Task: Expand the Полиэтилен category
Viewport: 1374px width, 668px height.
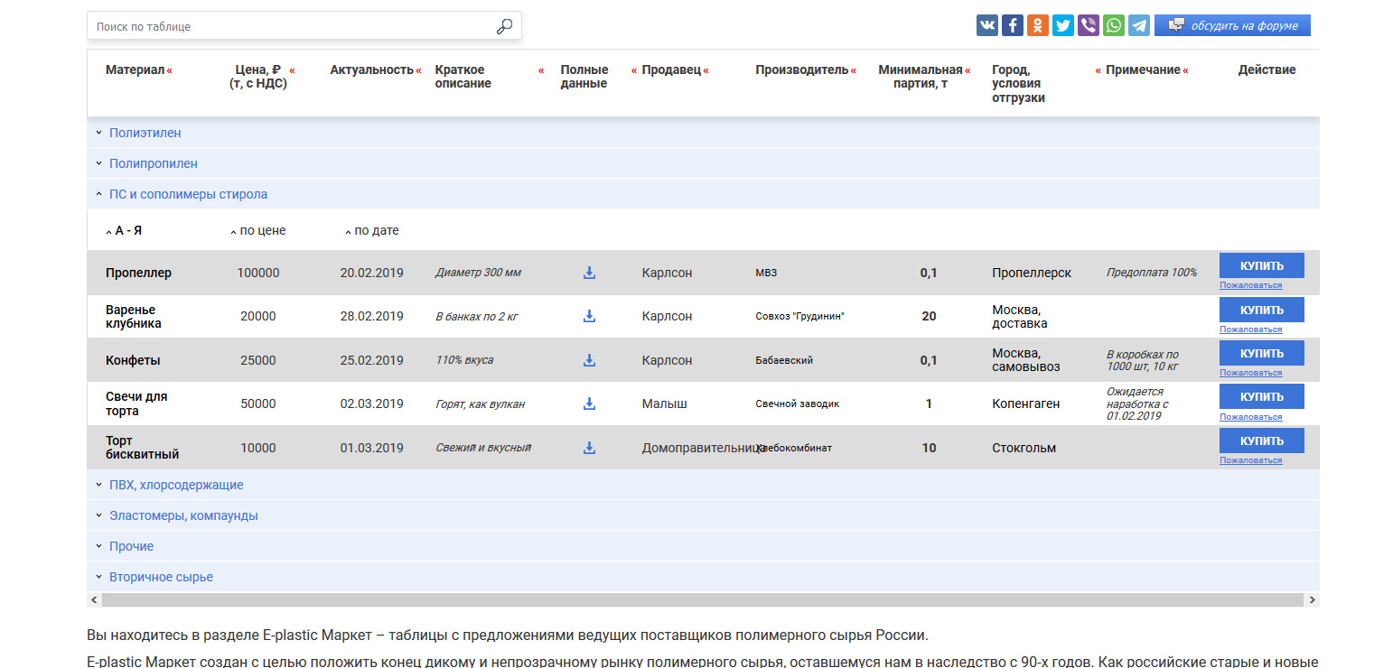Action: click(x=145, y=133)
